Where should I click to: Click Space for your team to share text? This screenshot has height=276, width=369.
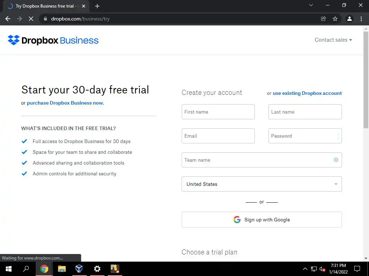[x=83, y=152]
